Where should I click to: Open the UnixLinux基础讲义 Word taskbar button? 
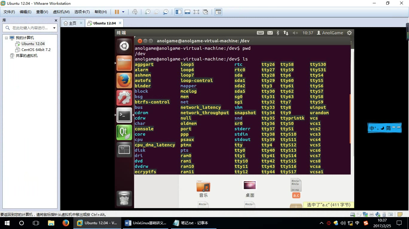(x=146, y=223)
